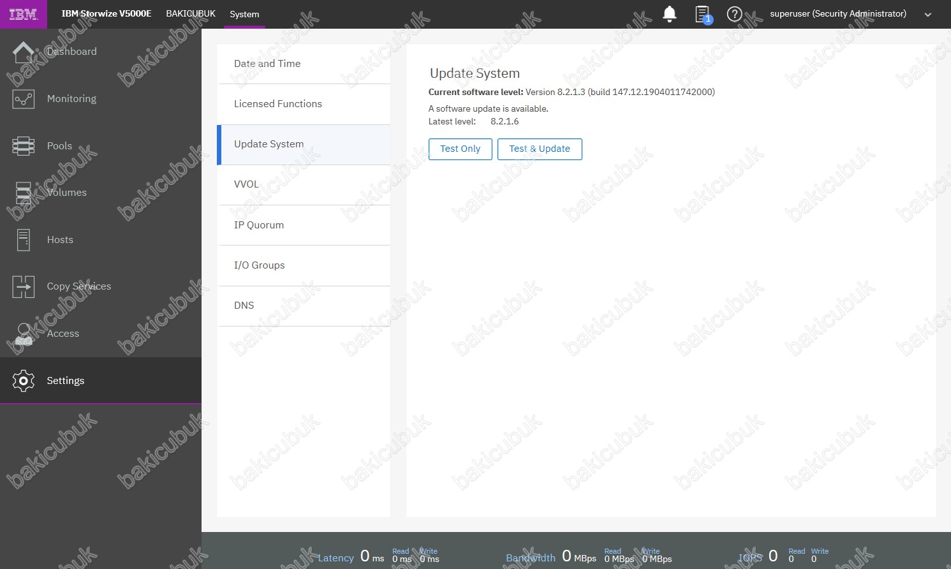The image size is (951, 569).
Task: Open Dashboard from sidebar
Action: pos(72,52)
